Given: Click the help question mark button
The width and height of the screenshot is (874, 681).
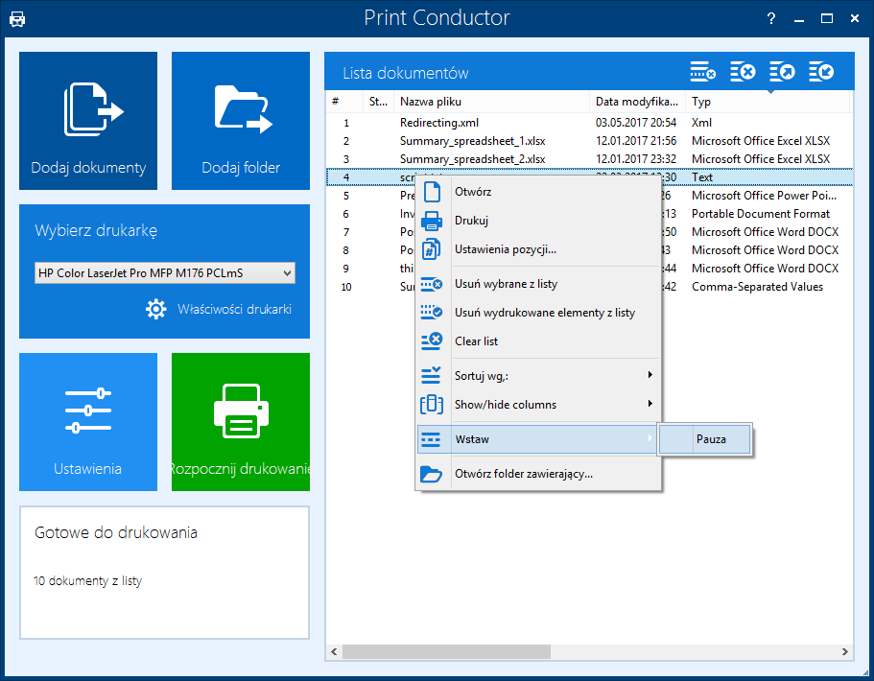Looking at the screenshot, I should [771, 18].
